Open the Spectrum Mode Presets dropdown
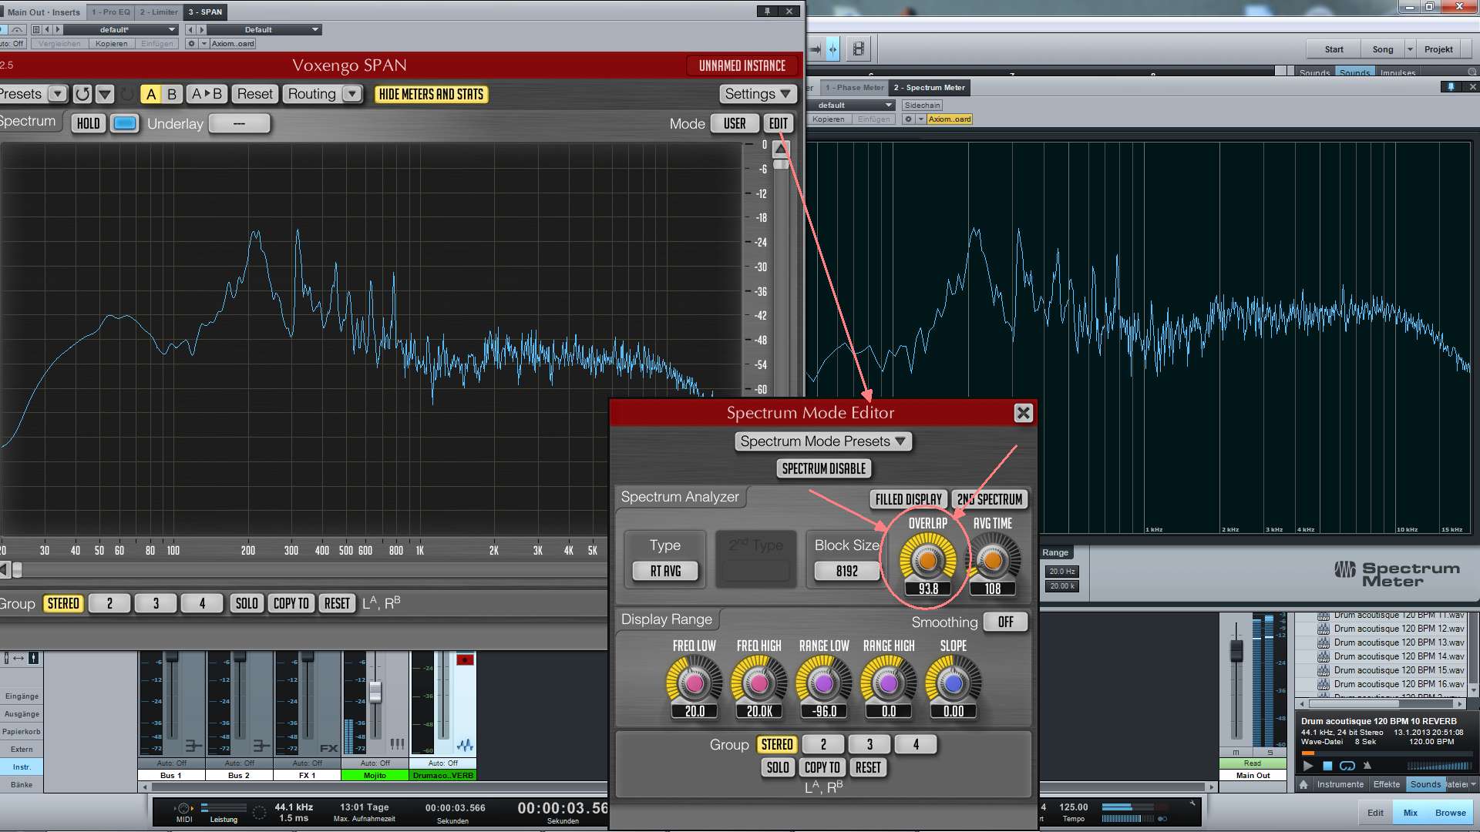1480x832 pixels. [823, 441]
